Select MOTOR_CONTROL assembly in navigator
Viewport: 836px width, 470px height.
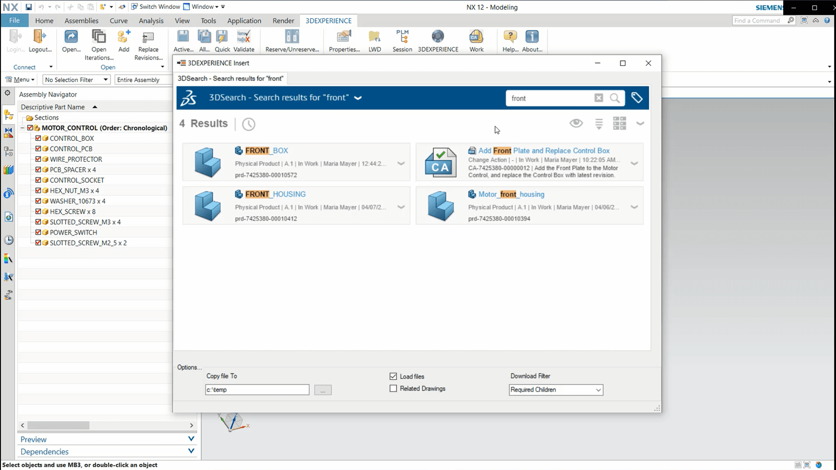tap(104, 128)
